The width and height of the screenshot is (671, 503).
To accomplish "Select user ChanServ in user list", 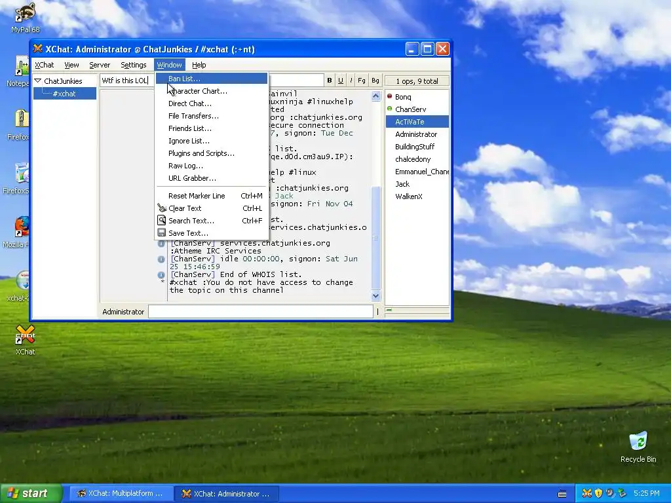I will (x=410, y=109).
